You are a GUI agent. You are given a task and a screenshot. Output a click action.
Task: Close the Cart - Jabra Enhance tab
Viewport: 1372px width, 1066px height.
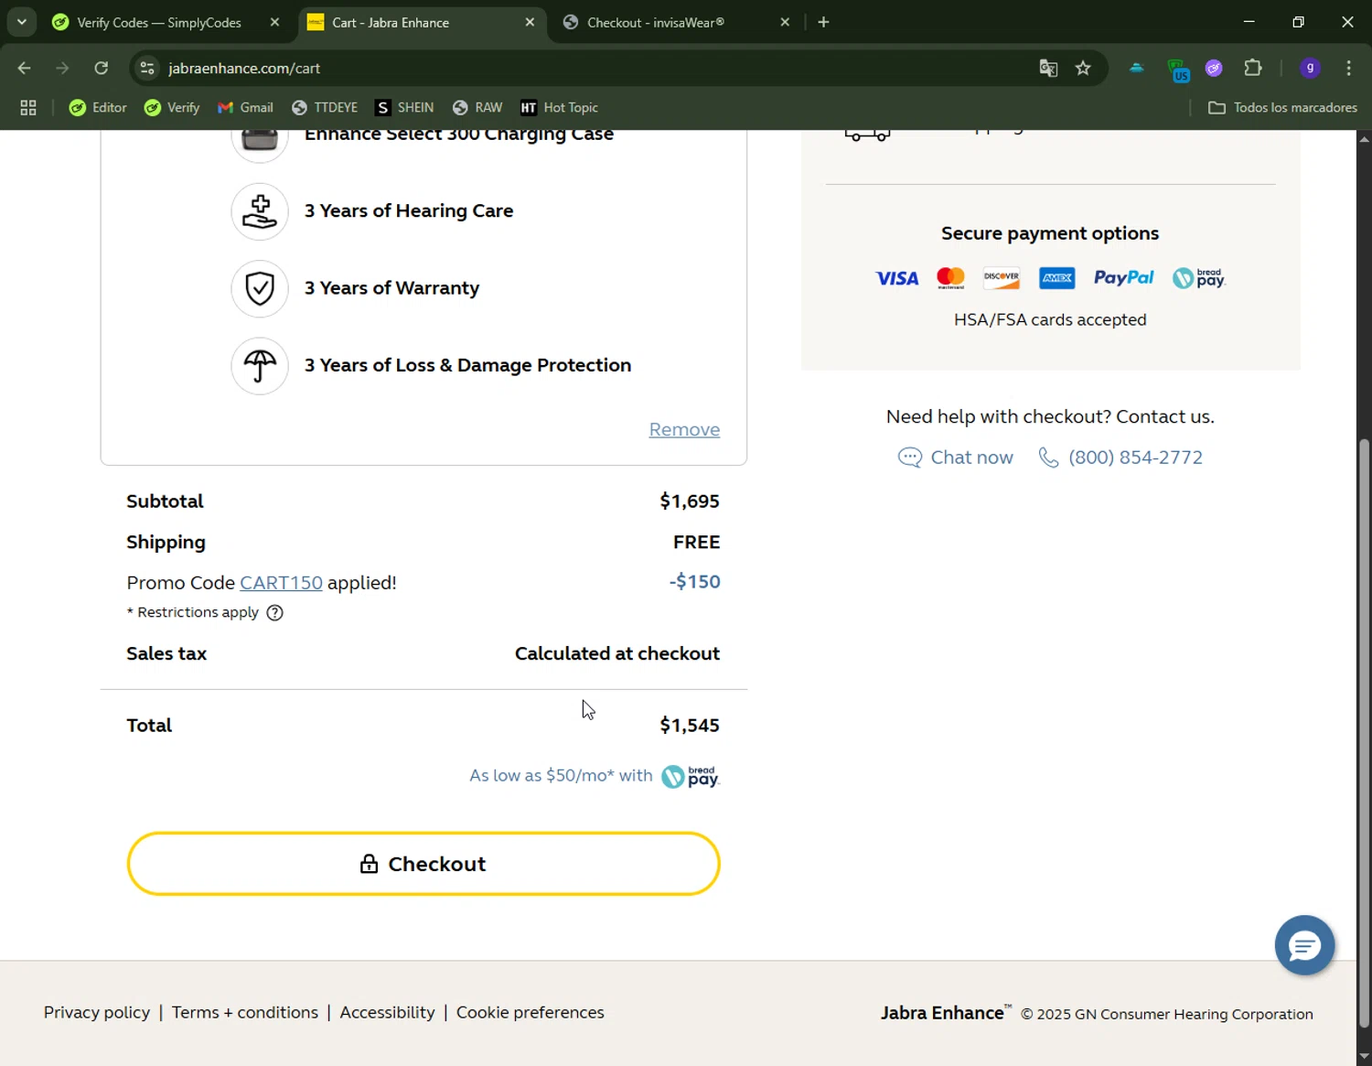530,22
